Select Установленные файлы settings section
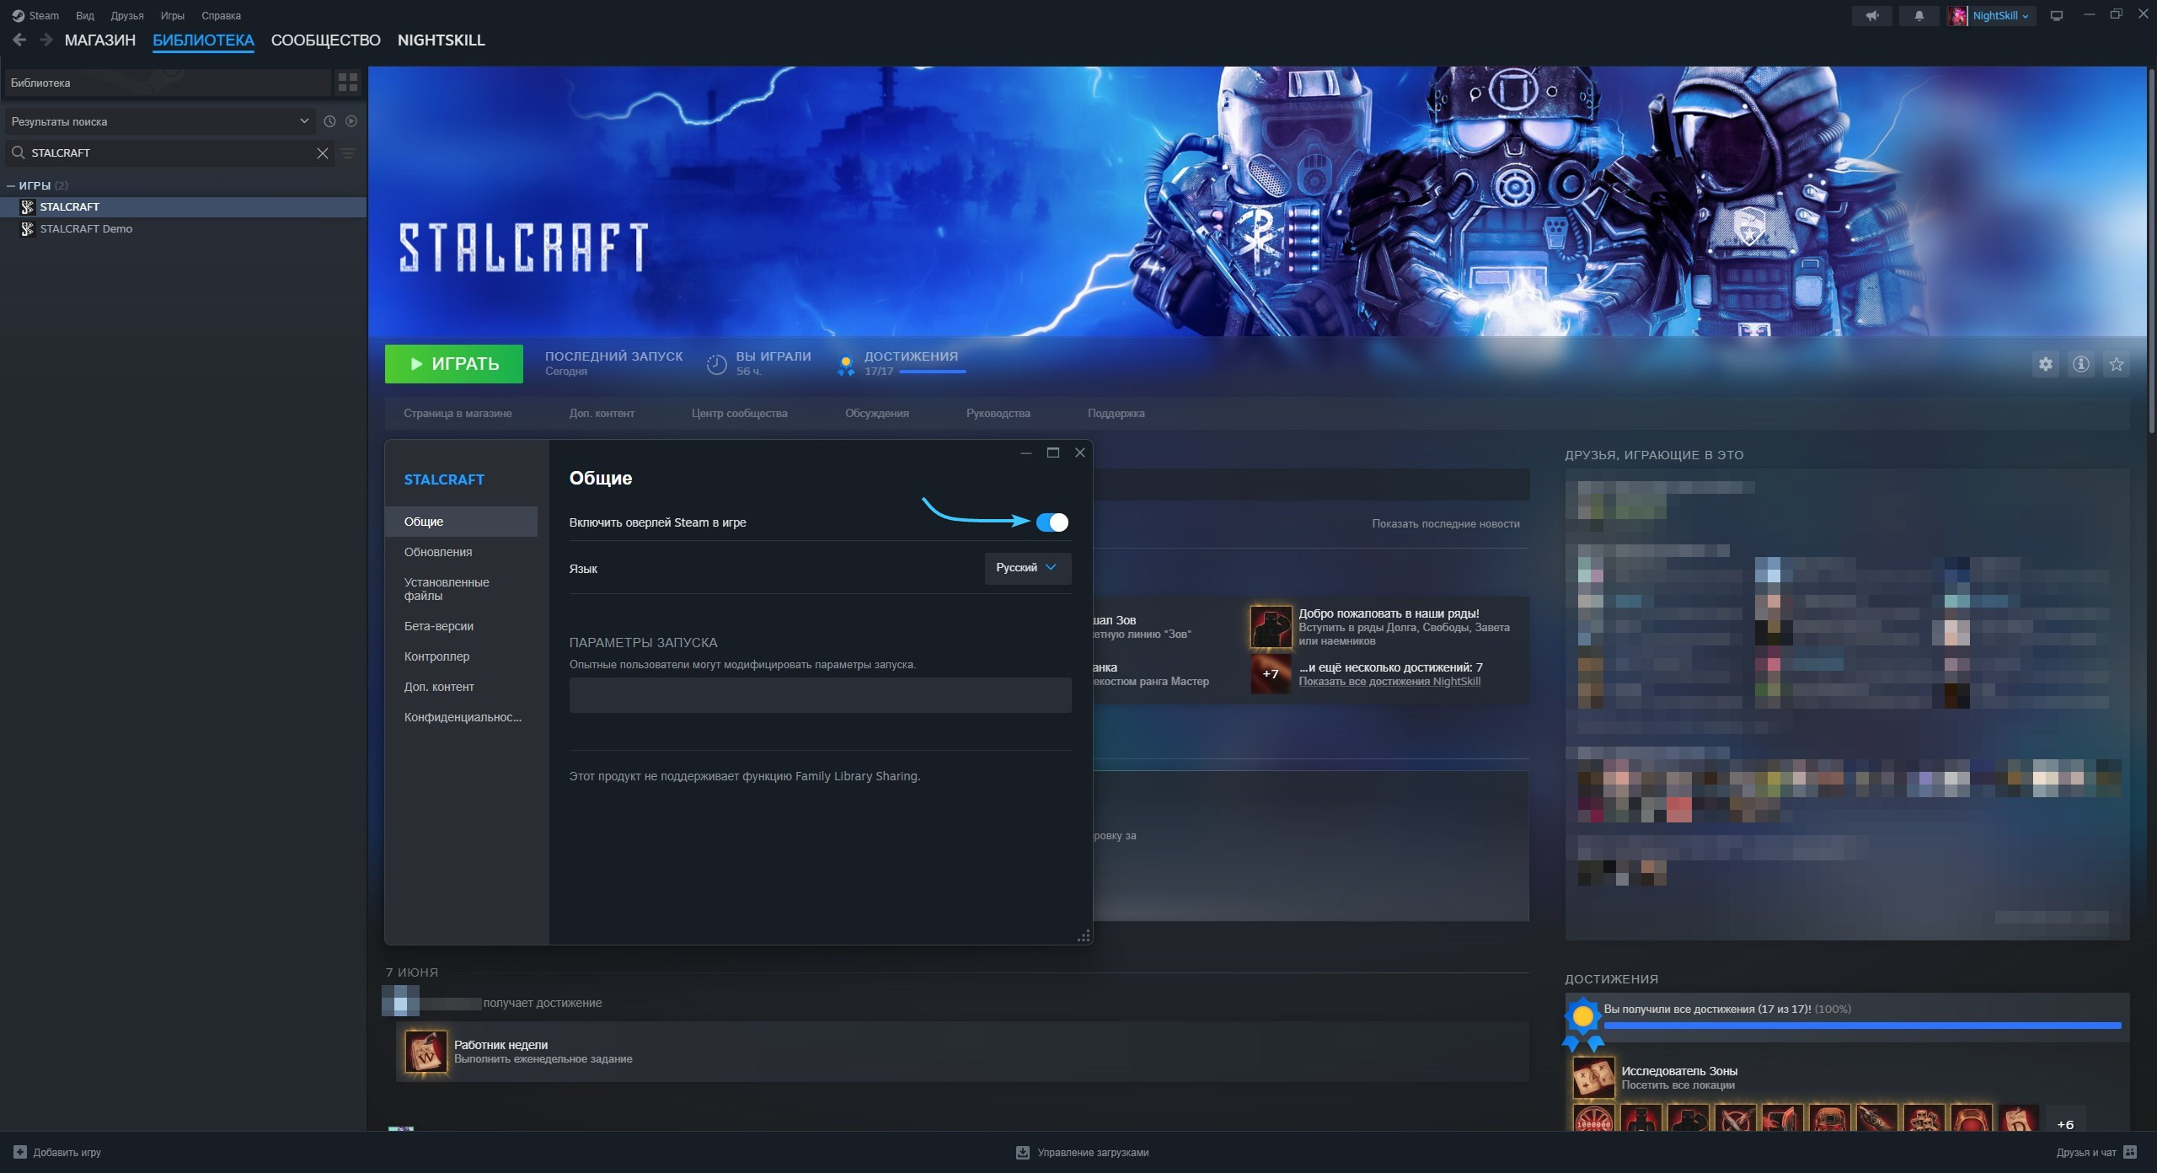 461,589
